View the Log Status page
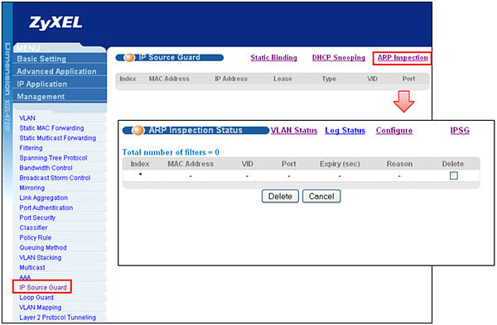The image size is (497, 325). [x=345, y=131]
